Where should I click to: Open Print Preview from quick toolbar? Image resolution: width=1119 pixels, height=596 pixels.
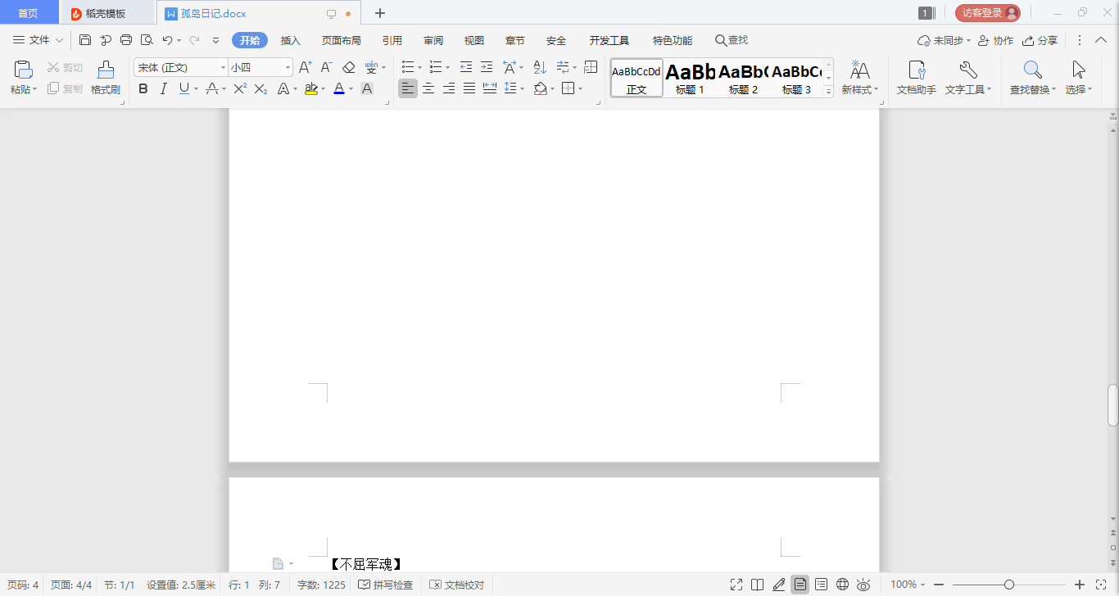tap(147, 40)
